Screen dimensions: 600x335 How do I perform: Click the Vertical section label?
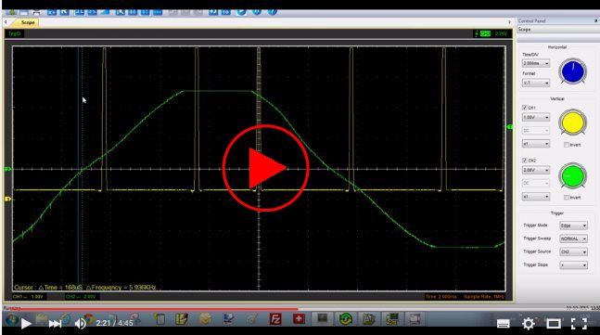(557, 98)
